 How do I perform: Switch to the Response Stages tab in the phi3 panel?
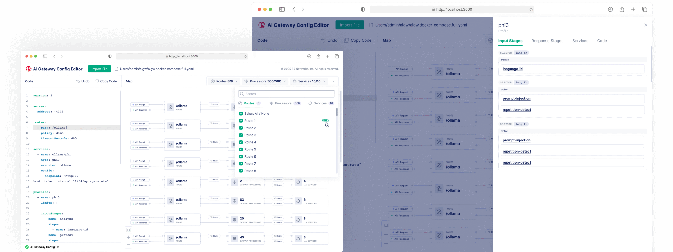coord(547,41)
